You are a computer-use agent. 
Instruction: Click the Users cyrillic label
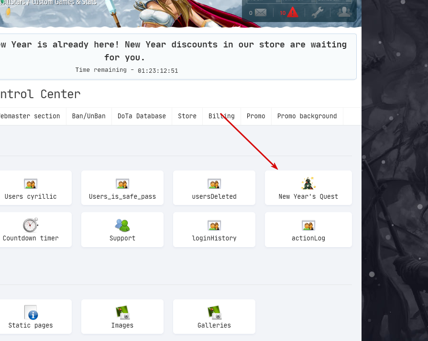[x=31, y=197]
